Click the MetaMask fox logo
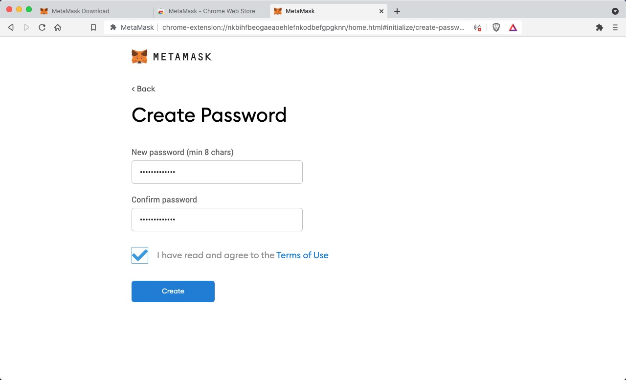 coord(139,57)
